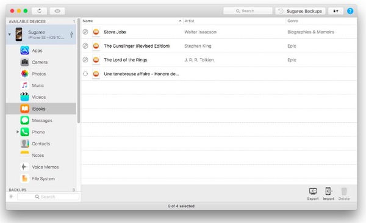
Task: Click the USB connection icon beside Sugaree
Action: [71, 34]
